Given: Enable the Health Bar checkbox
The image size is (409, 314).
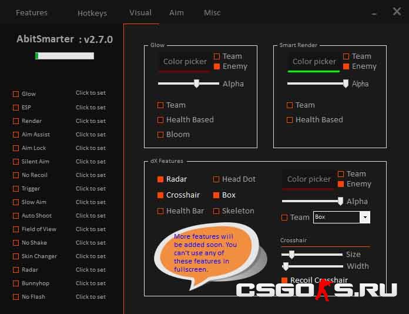Looking at the screenshot, I should click(160, 211).
